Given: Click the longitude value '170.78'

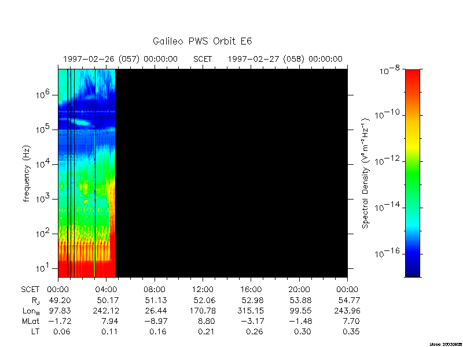Looking at the screenshot, I should 202,311.
